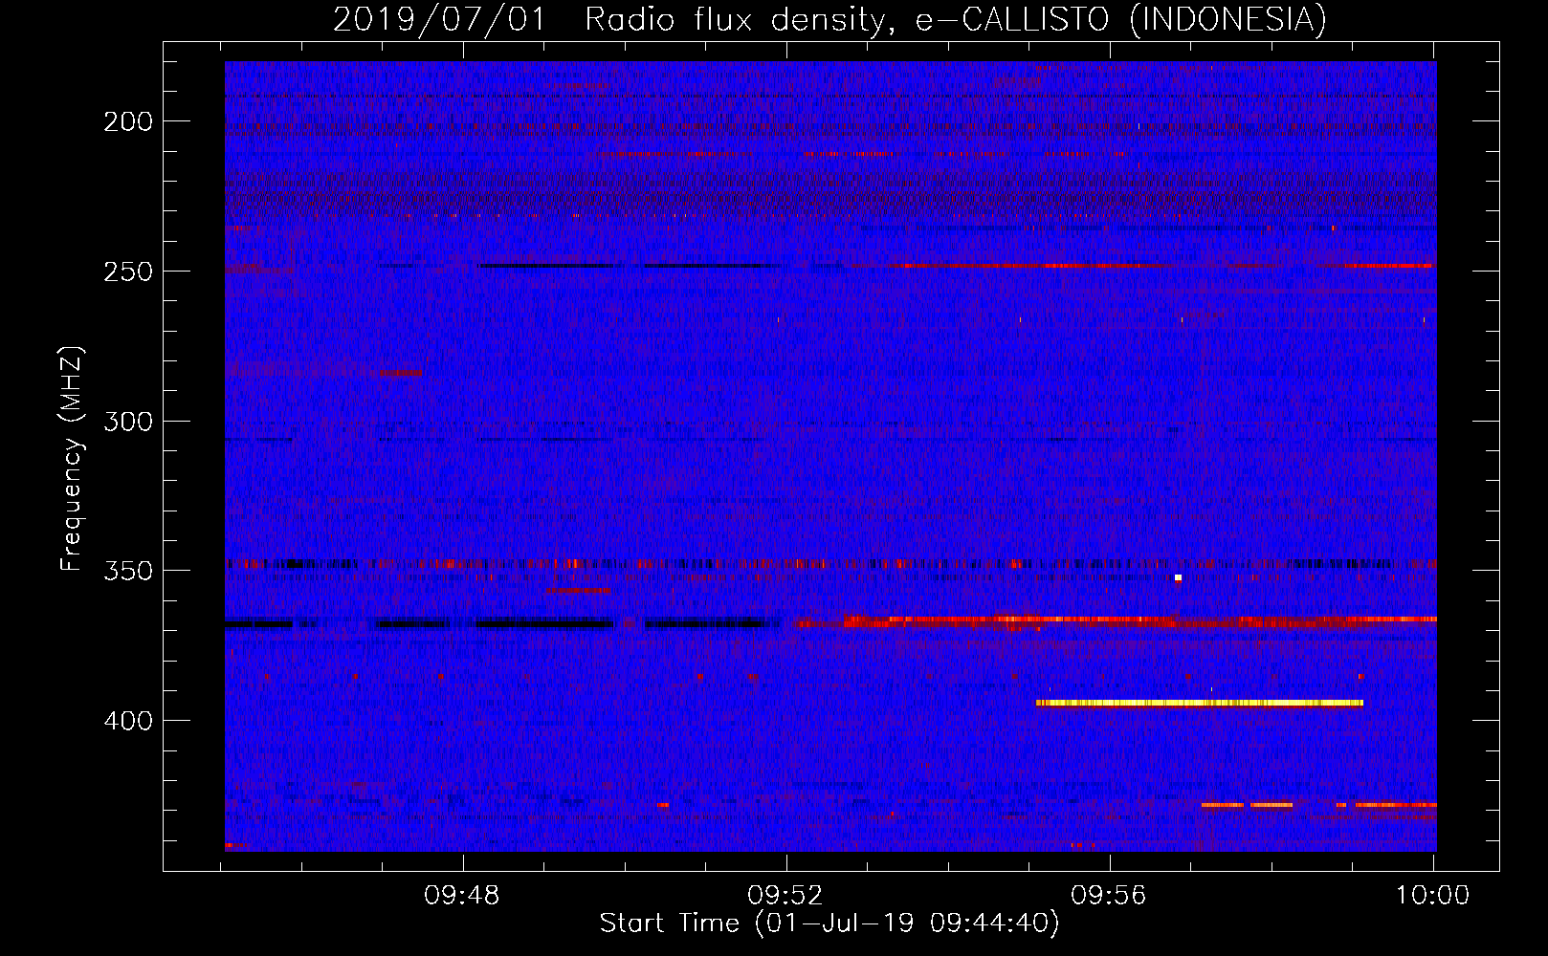Click the 09:52 time tick label
The width and height of the screenshot is (1548, 956).
point(785,896)
